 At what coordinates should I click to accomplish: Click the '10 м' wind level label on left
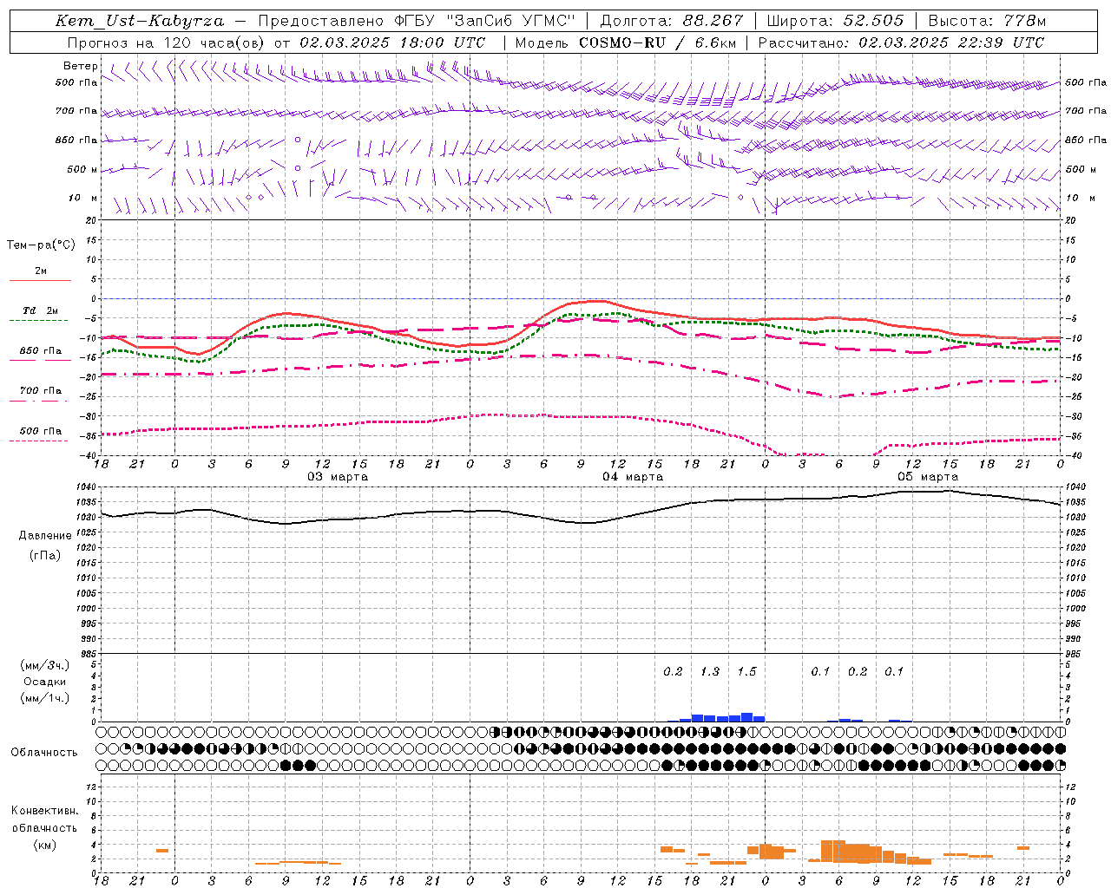coord(83,198)
